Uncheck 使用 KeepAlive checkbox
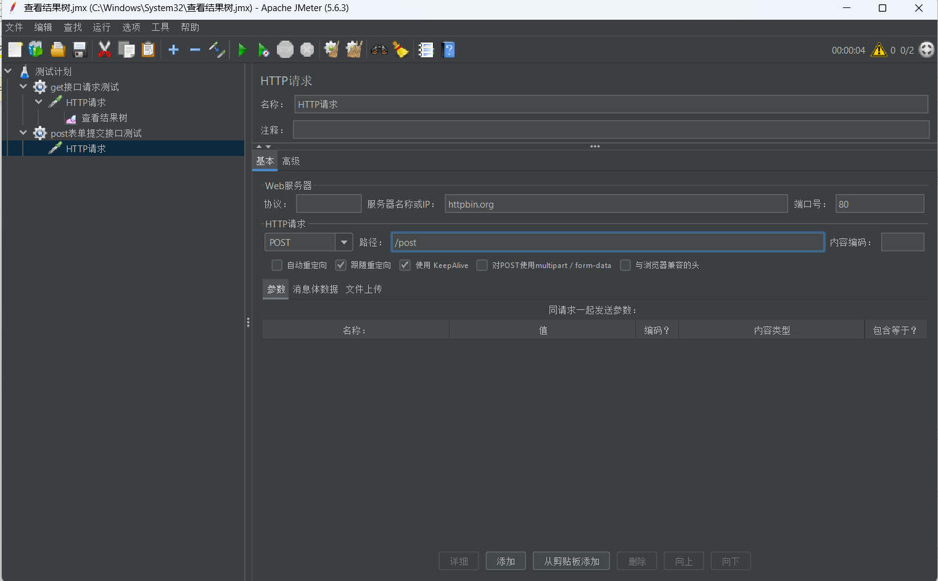The width and height of the screenshot is (938, 581). 405,265
